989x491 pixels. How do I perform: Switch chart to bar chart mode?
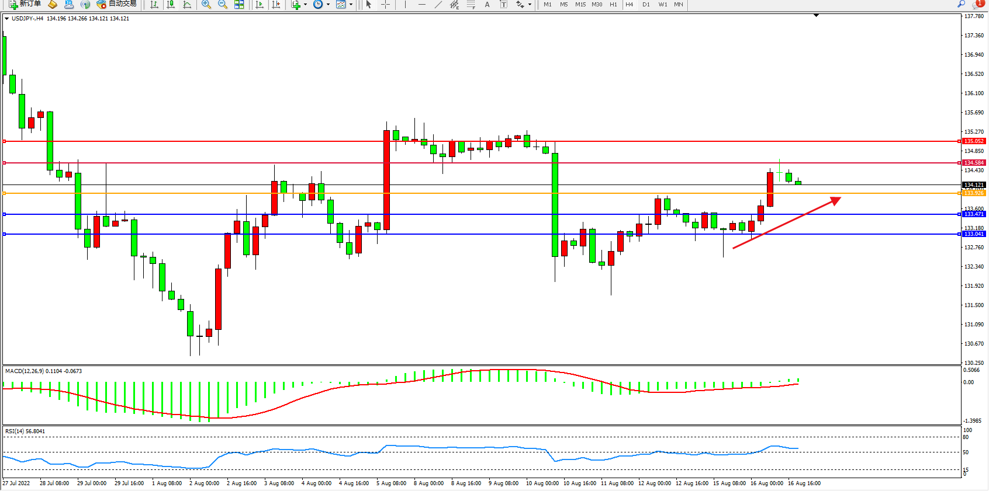tap(154, 5)
